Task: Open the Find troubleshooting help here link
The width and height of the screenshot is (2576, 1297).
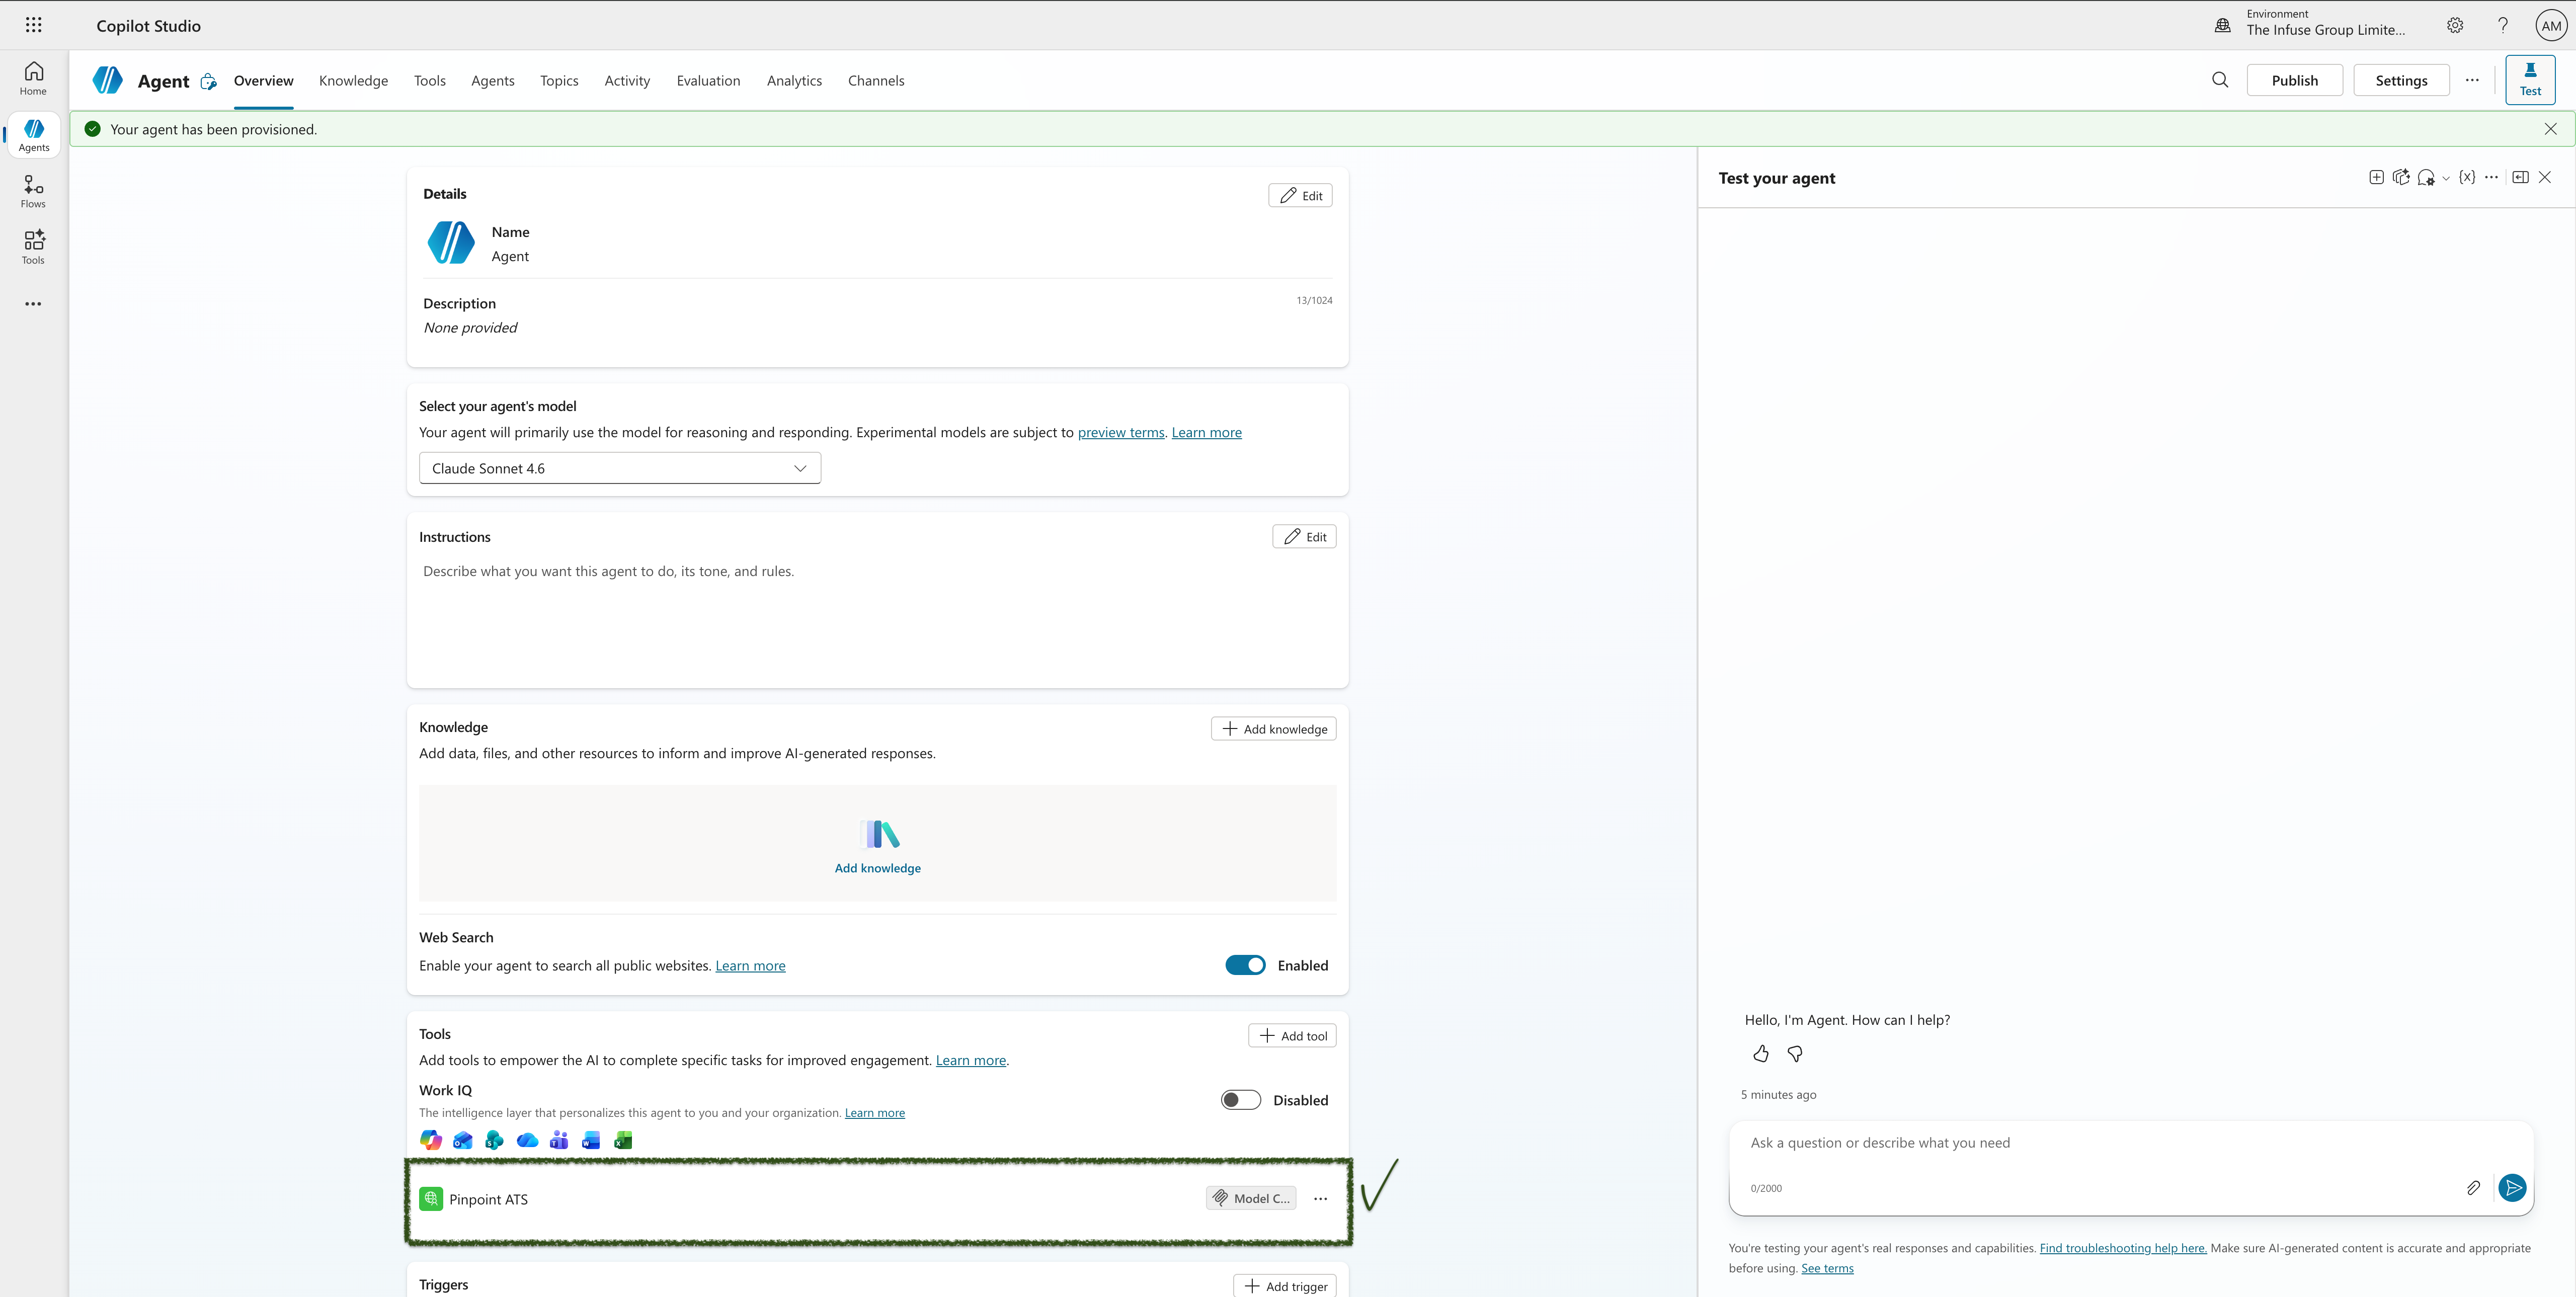Action: point(2122,1248)
